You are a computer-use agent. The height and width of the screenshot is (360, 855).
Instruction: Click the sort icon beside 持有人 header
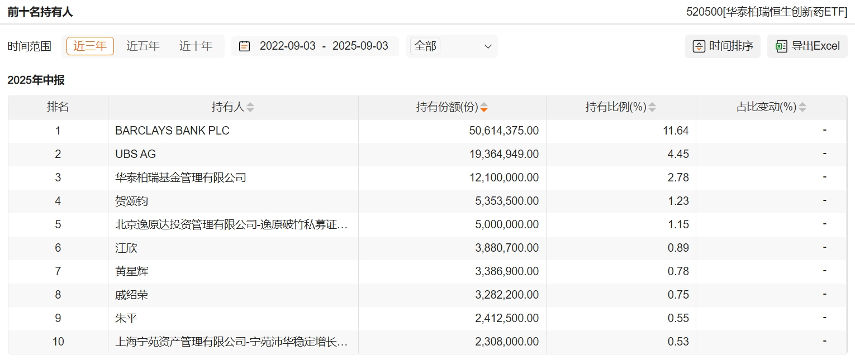pos(250,107)
